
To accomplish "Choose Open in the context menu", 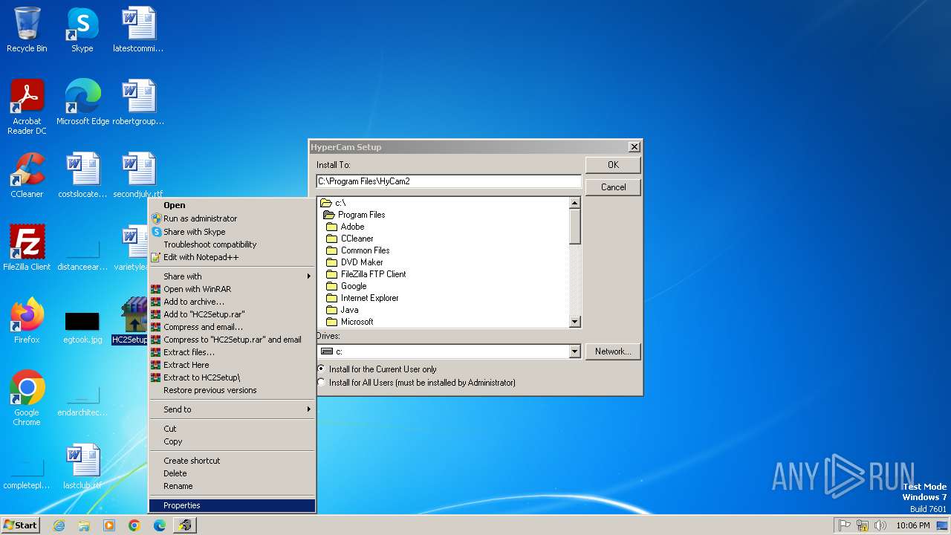I will [x=232, y=205].
